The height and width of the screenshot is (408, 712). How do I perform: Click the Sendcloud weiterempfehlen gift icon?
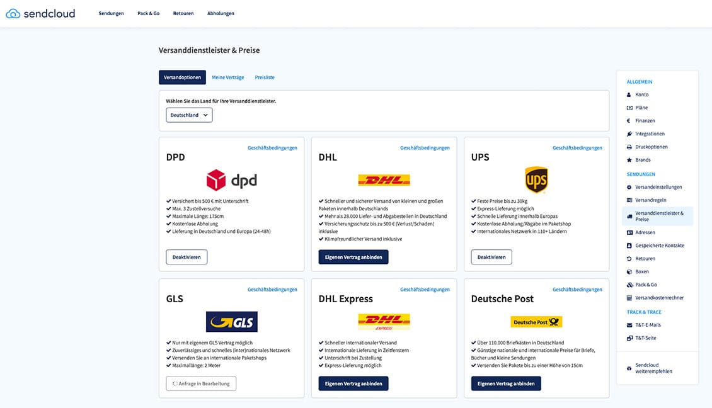coord(629,368)
